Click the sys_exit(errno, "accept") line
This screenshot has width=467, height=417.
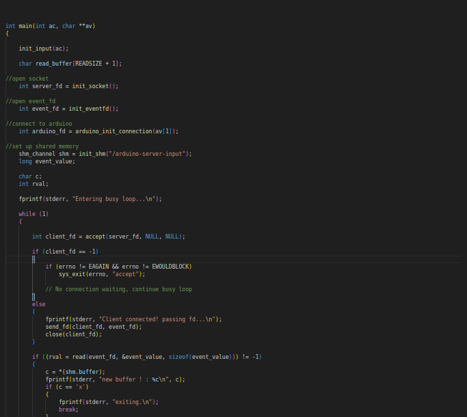pyautogui.click(x=102, y=274)
